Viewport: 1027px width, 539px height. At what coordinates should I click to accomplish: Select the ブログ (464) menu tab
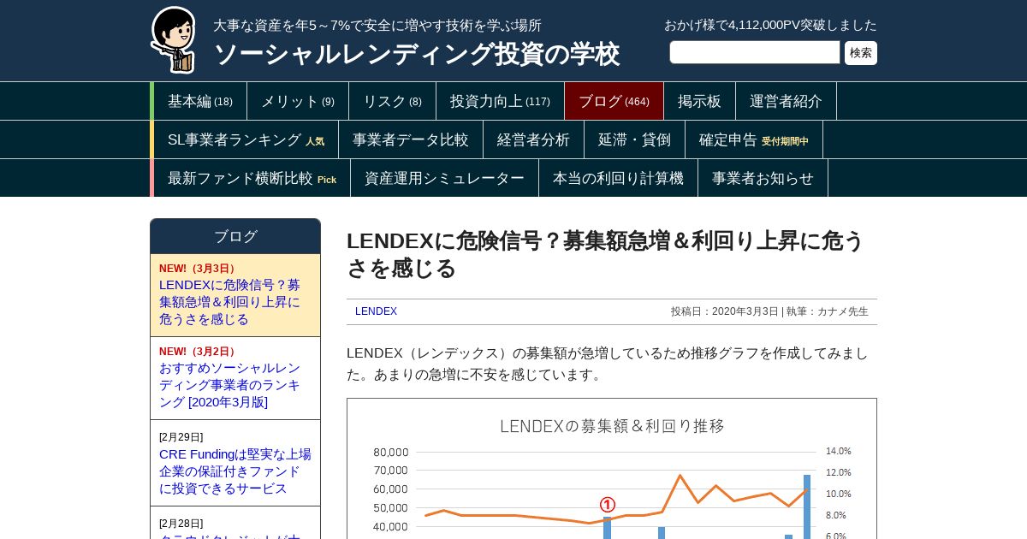(614, 101)
